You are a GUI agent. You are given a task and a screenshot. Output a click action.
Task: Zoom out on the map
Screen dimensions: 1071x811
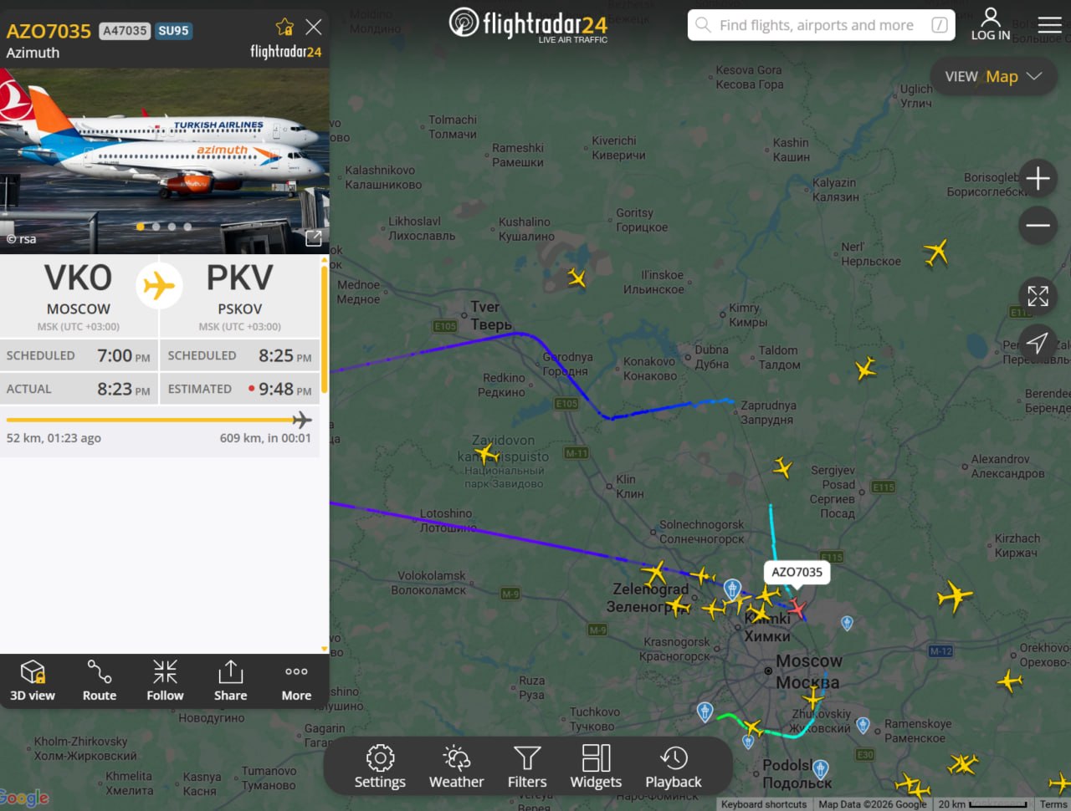tap(1038, 226)
